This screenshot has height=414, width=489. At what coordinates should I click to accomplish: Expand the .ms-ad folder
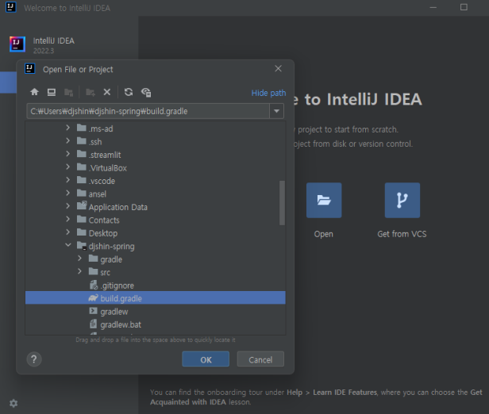(68, 128)
